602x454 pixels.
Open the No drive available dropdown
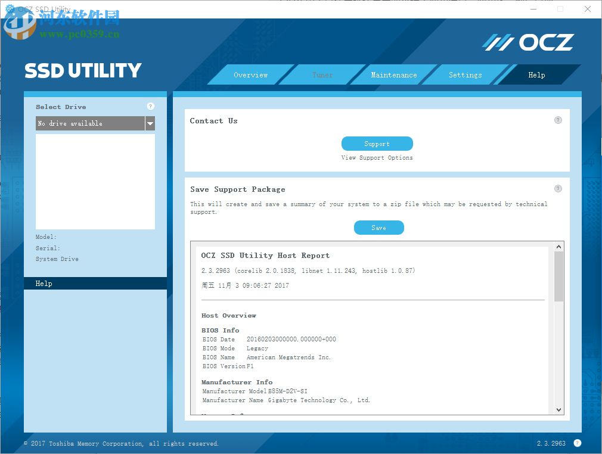point(89,123)
